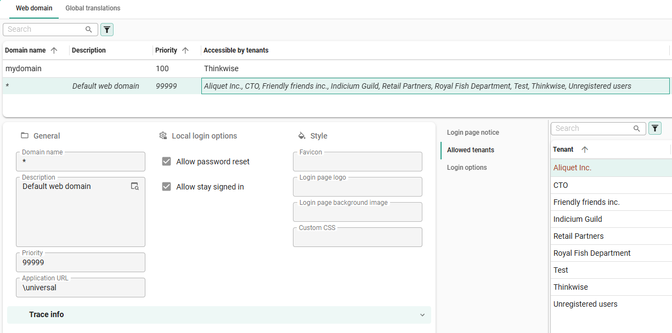
Task: Open the Description field lookup icon
Action: tap(135, 186)
